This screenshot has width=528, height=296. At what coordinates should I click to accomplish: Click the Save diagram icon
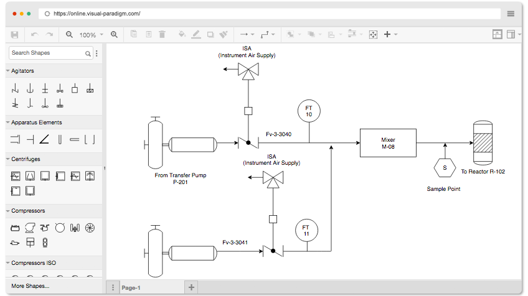(14, 35)
